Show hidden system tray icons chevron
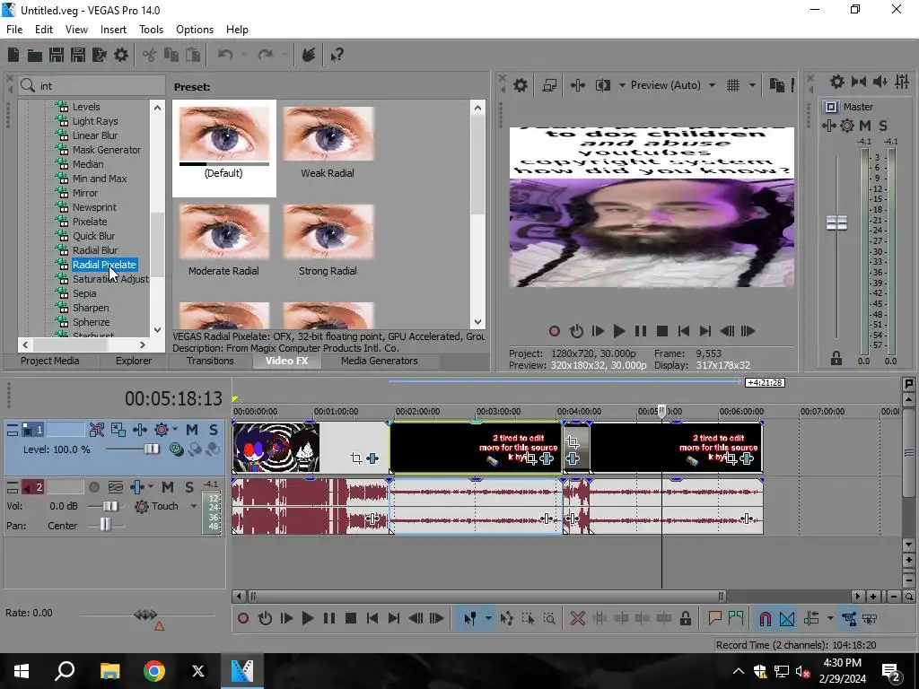919x689 pixels. coord(739,671)
